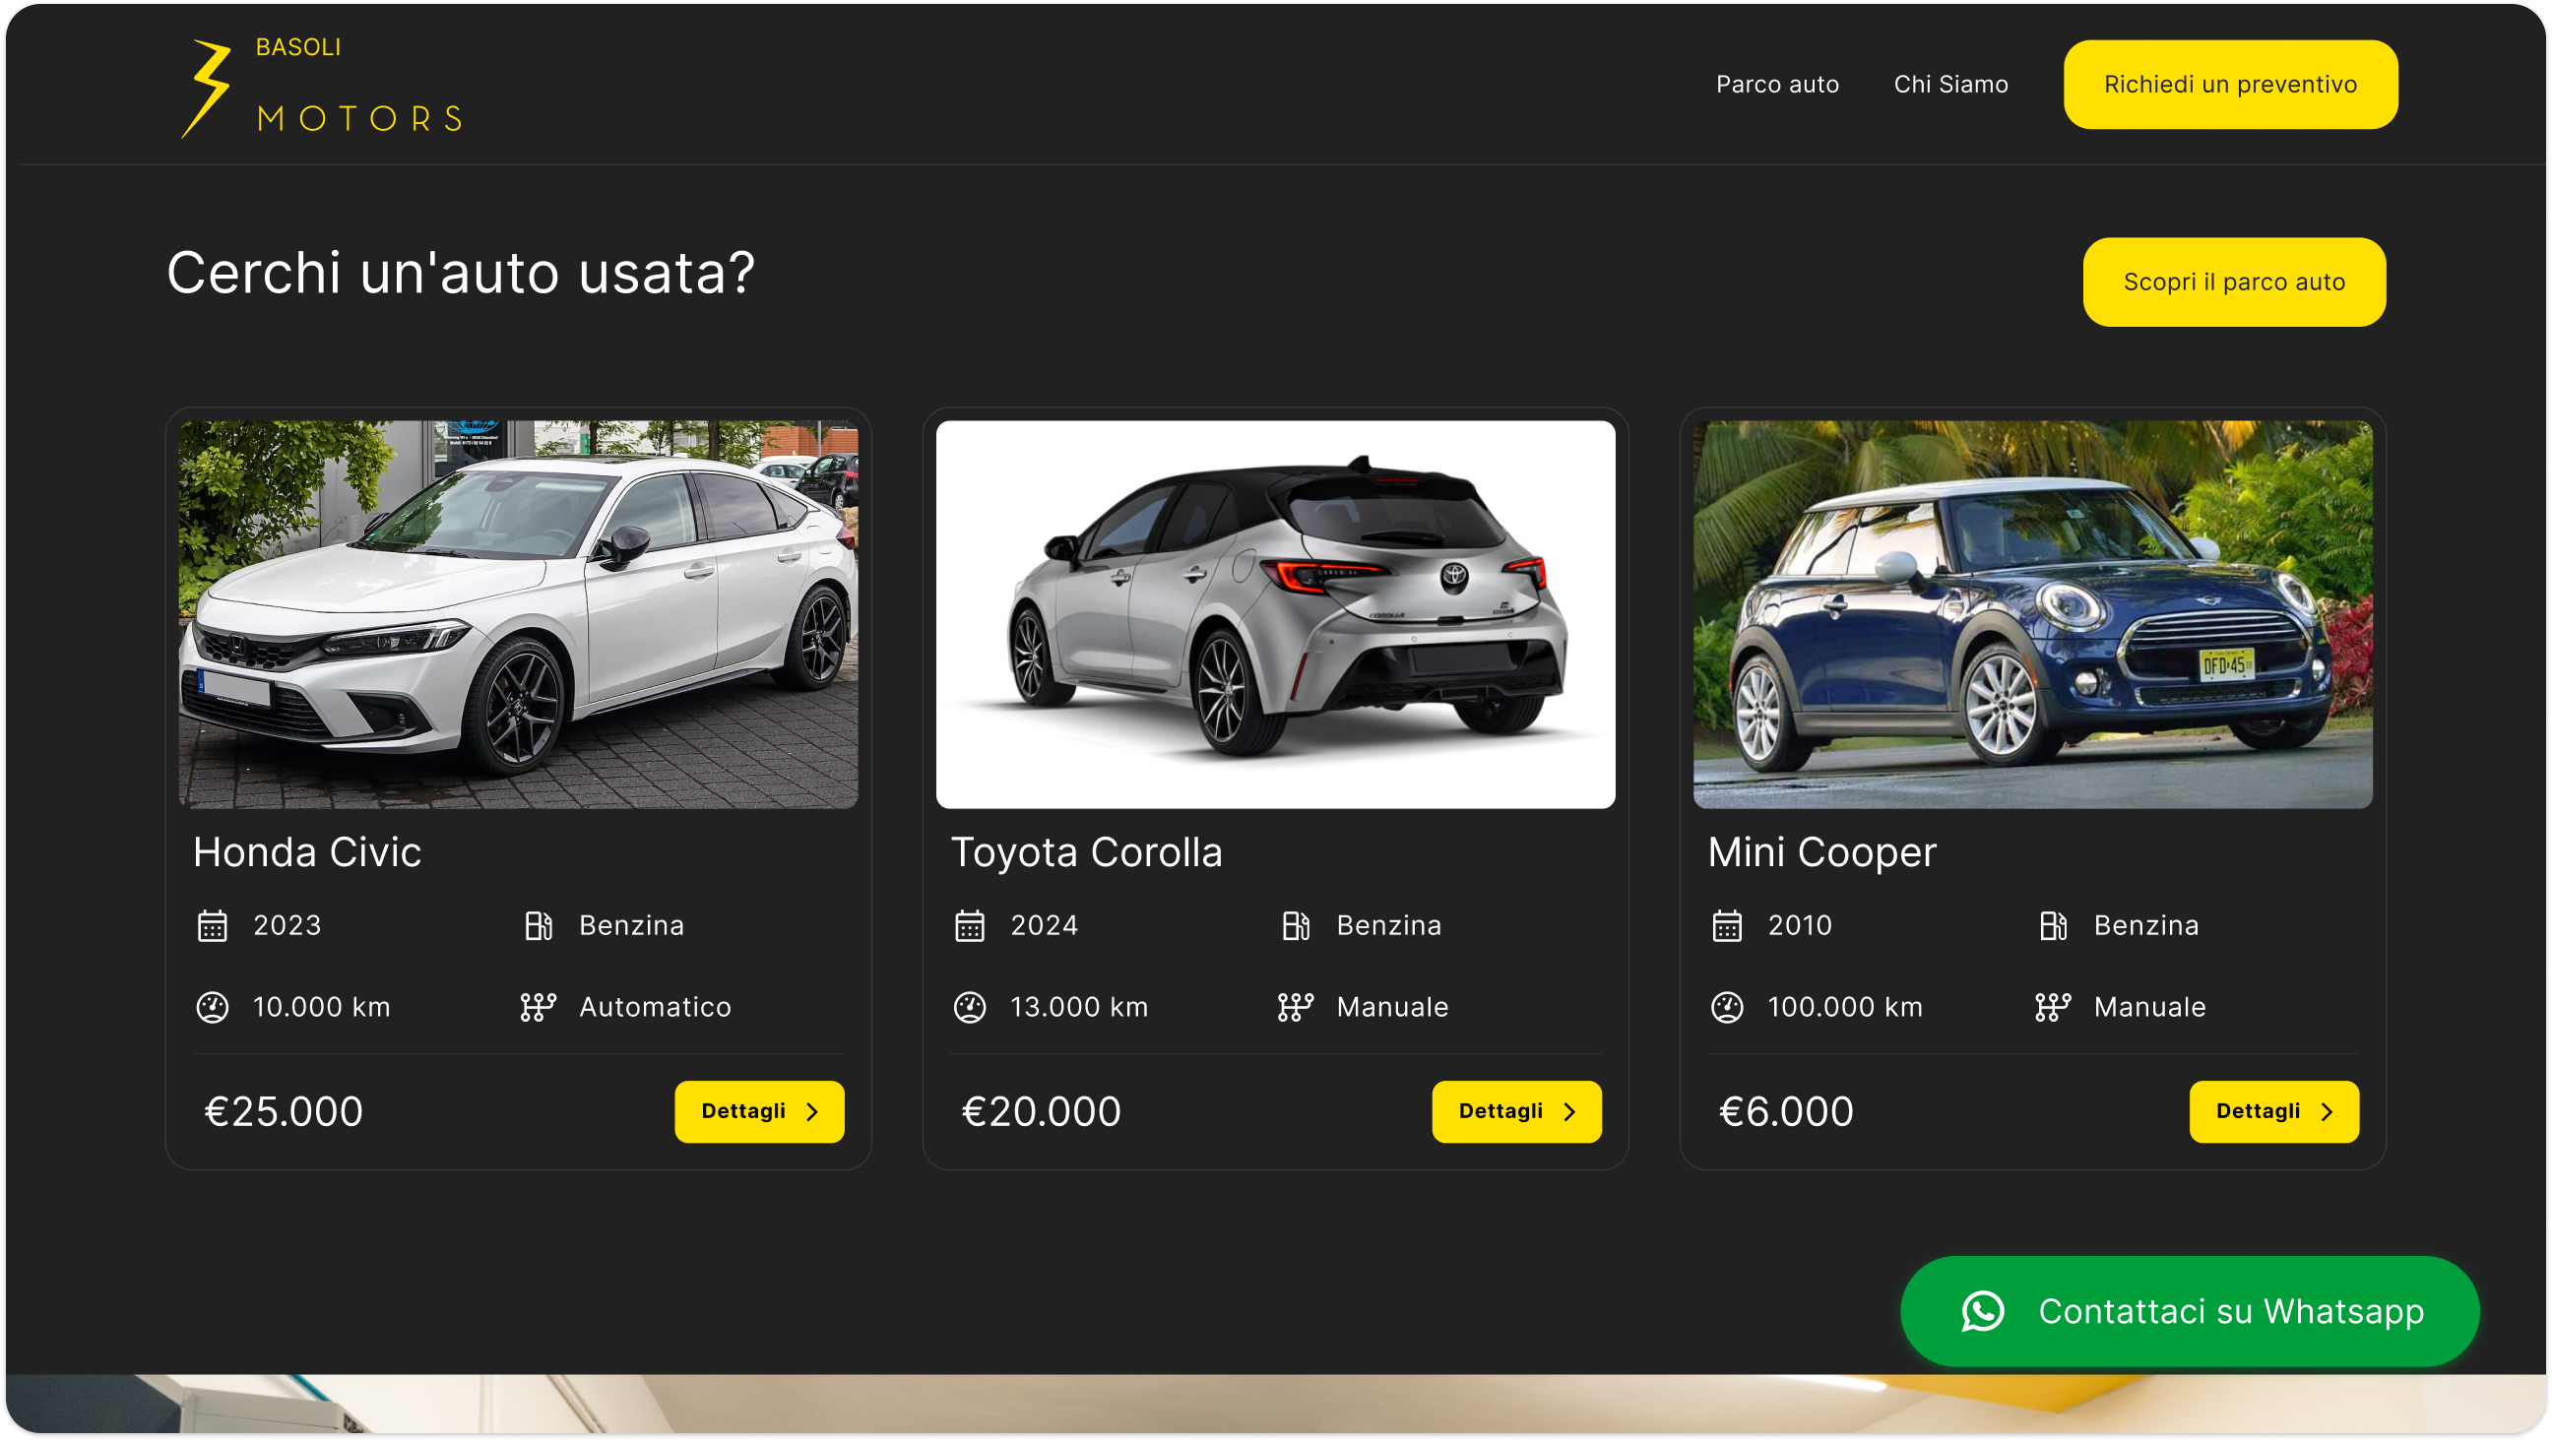Click the odometer icon on Mini Cooper card
Viewport: 2552px width, 1441px height.
(x=1727, y=1007)
